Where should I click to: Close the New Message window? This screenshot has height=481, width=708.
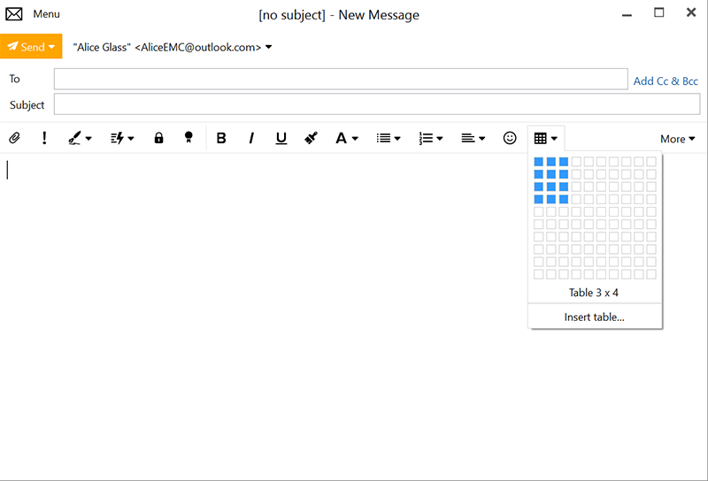[x=691, y=12]
